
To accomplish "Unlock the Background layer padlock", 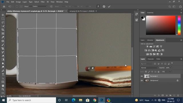I will (178, 80).
